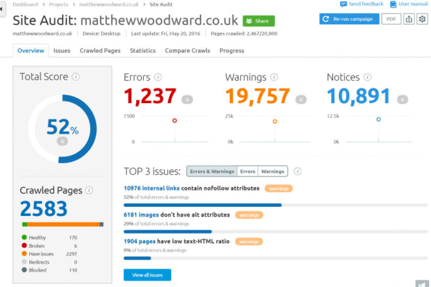The image size is (431, 287).
Task: Click the crawled pages status color bar
Action: click(63, 224)
